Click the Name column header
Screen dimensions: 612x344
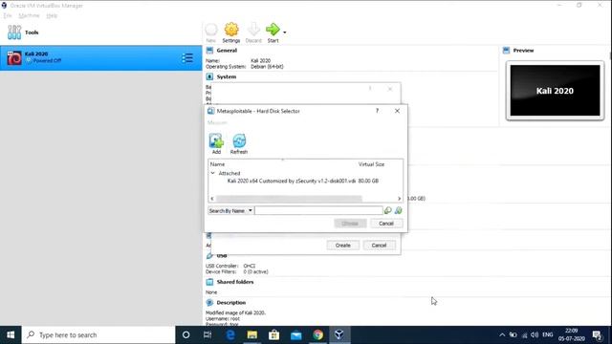(217, 164)
